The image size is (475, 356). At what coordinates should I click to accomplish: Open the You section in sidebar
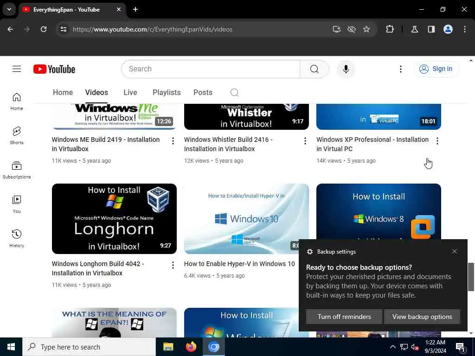coord(17,204)
